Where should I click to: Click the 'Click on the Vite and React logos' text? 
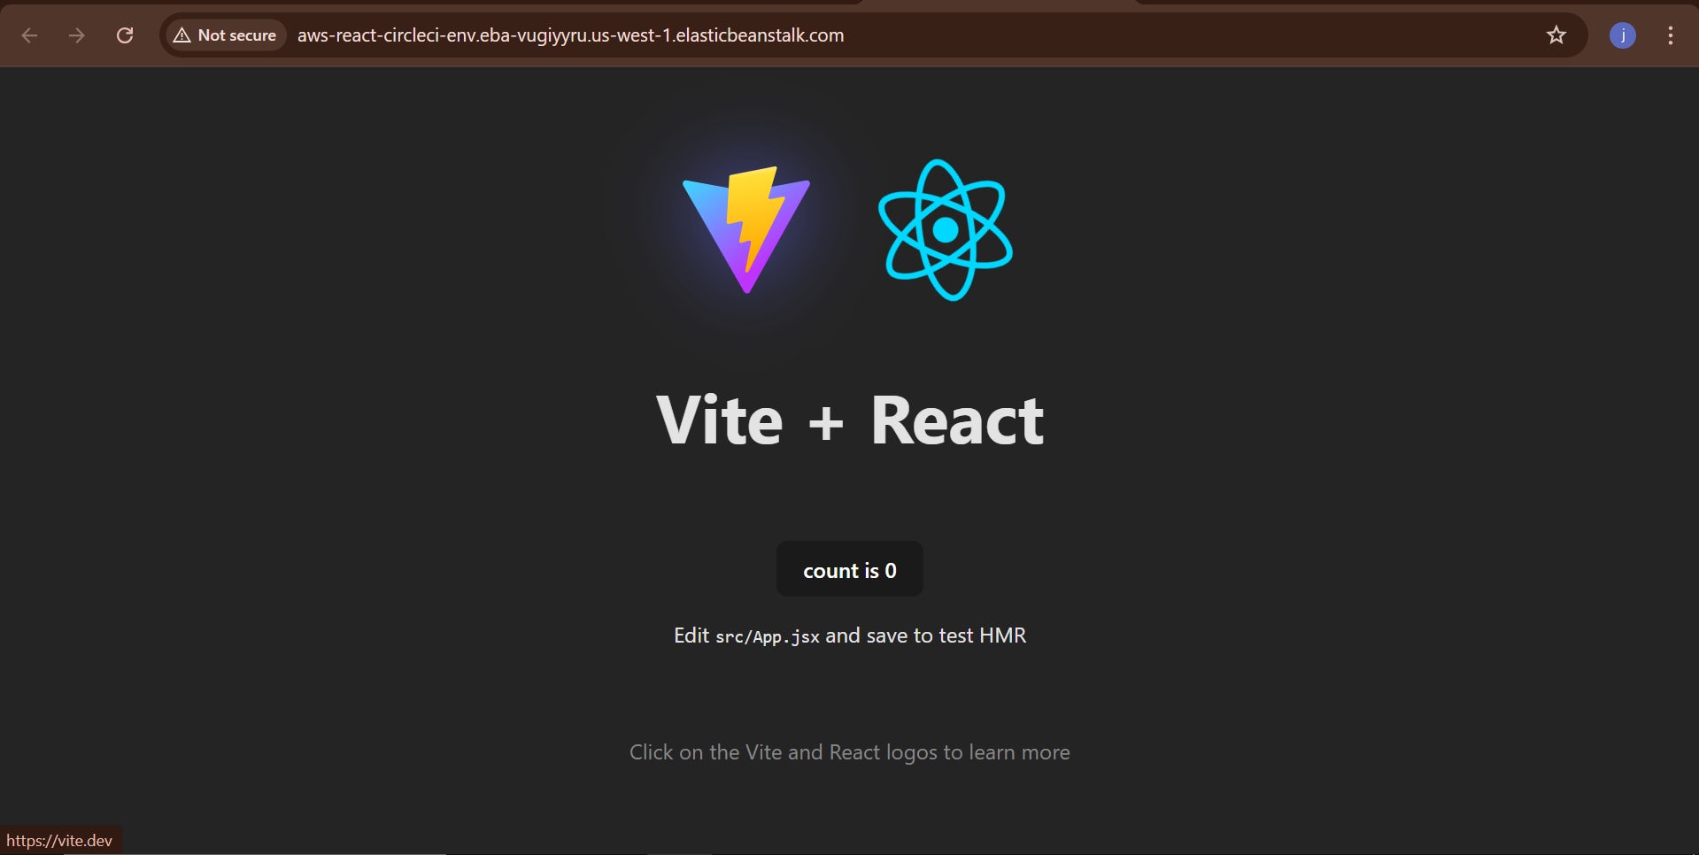pyautogui.click(x=848, y=751)
